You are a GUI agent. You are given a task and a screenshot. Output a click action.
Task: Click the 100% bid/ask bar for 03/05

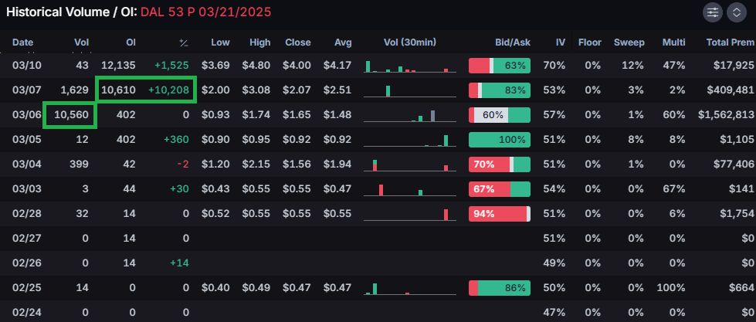pos(500,139)
